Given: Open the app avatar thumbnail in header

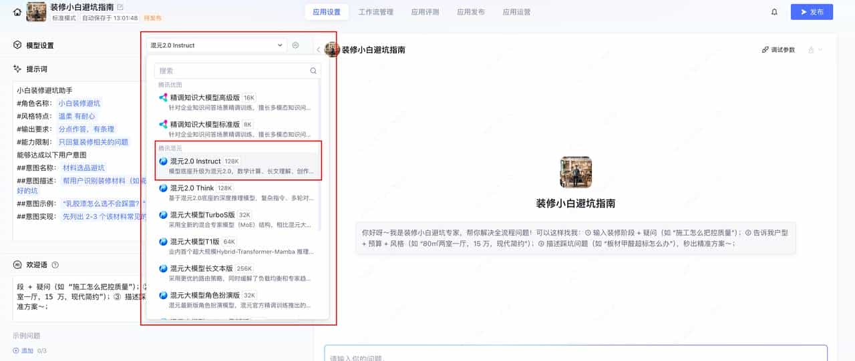Looking at the screenshot, I should [x=36, y=12].
